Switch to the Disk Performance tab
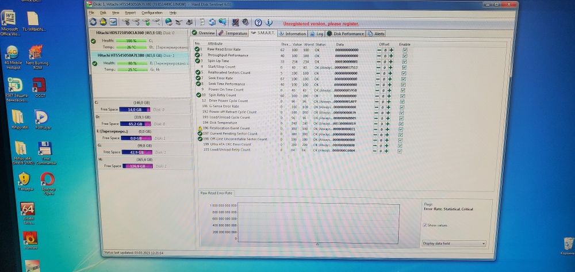 pos(346,34)
